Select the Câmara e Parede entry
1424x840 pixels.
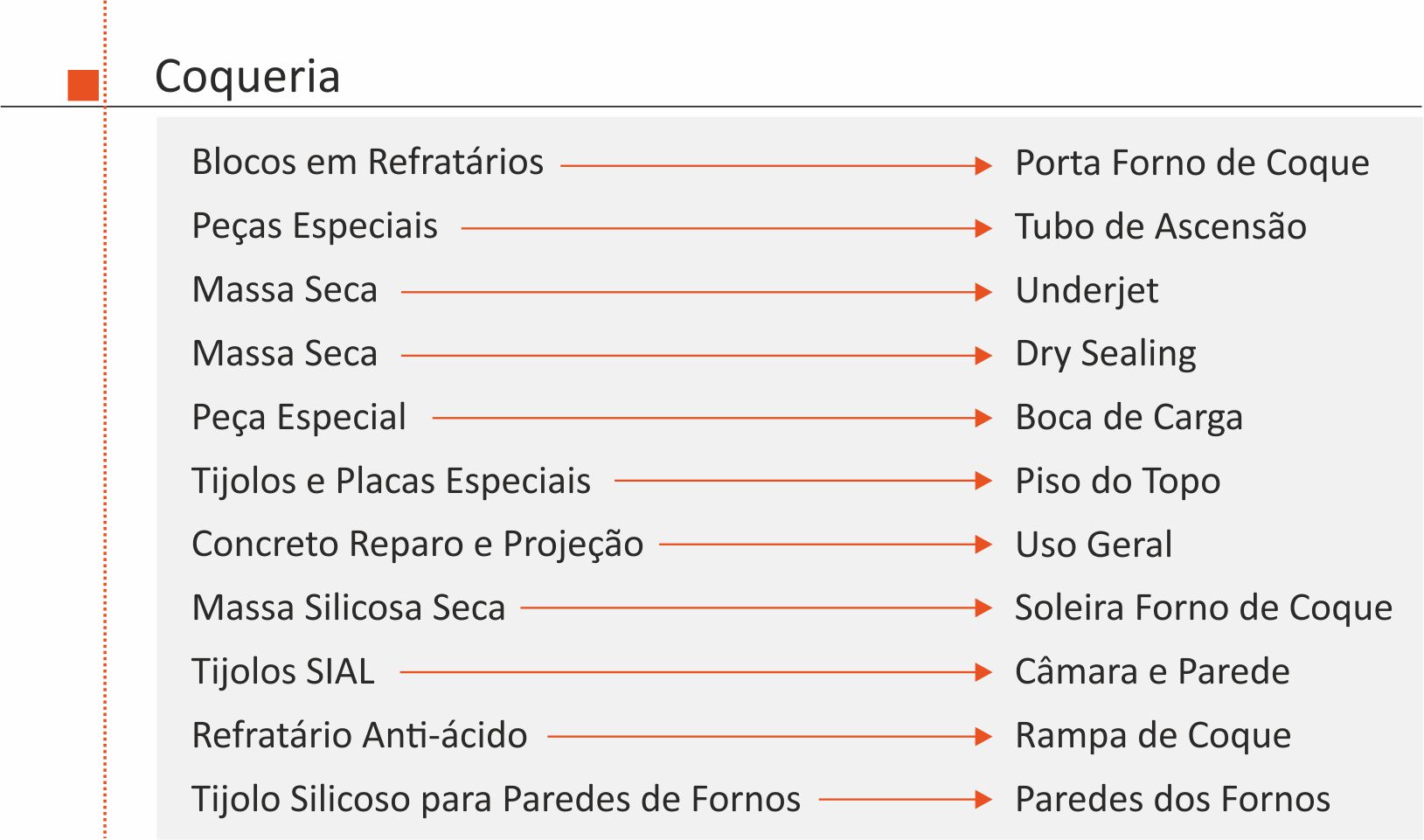1151,672
